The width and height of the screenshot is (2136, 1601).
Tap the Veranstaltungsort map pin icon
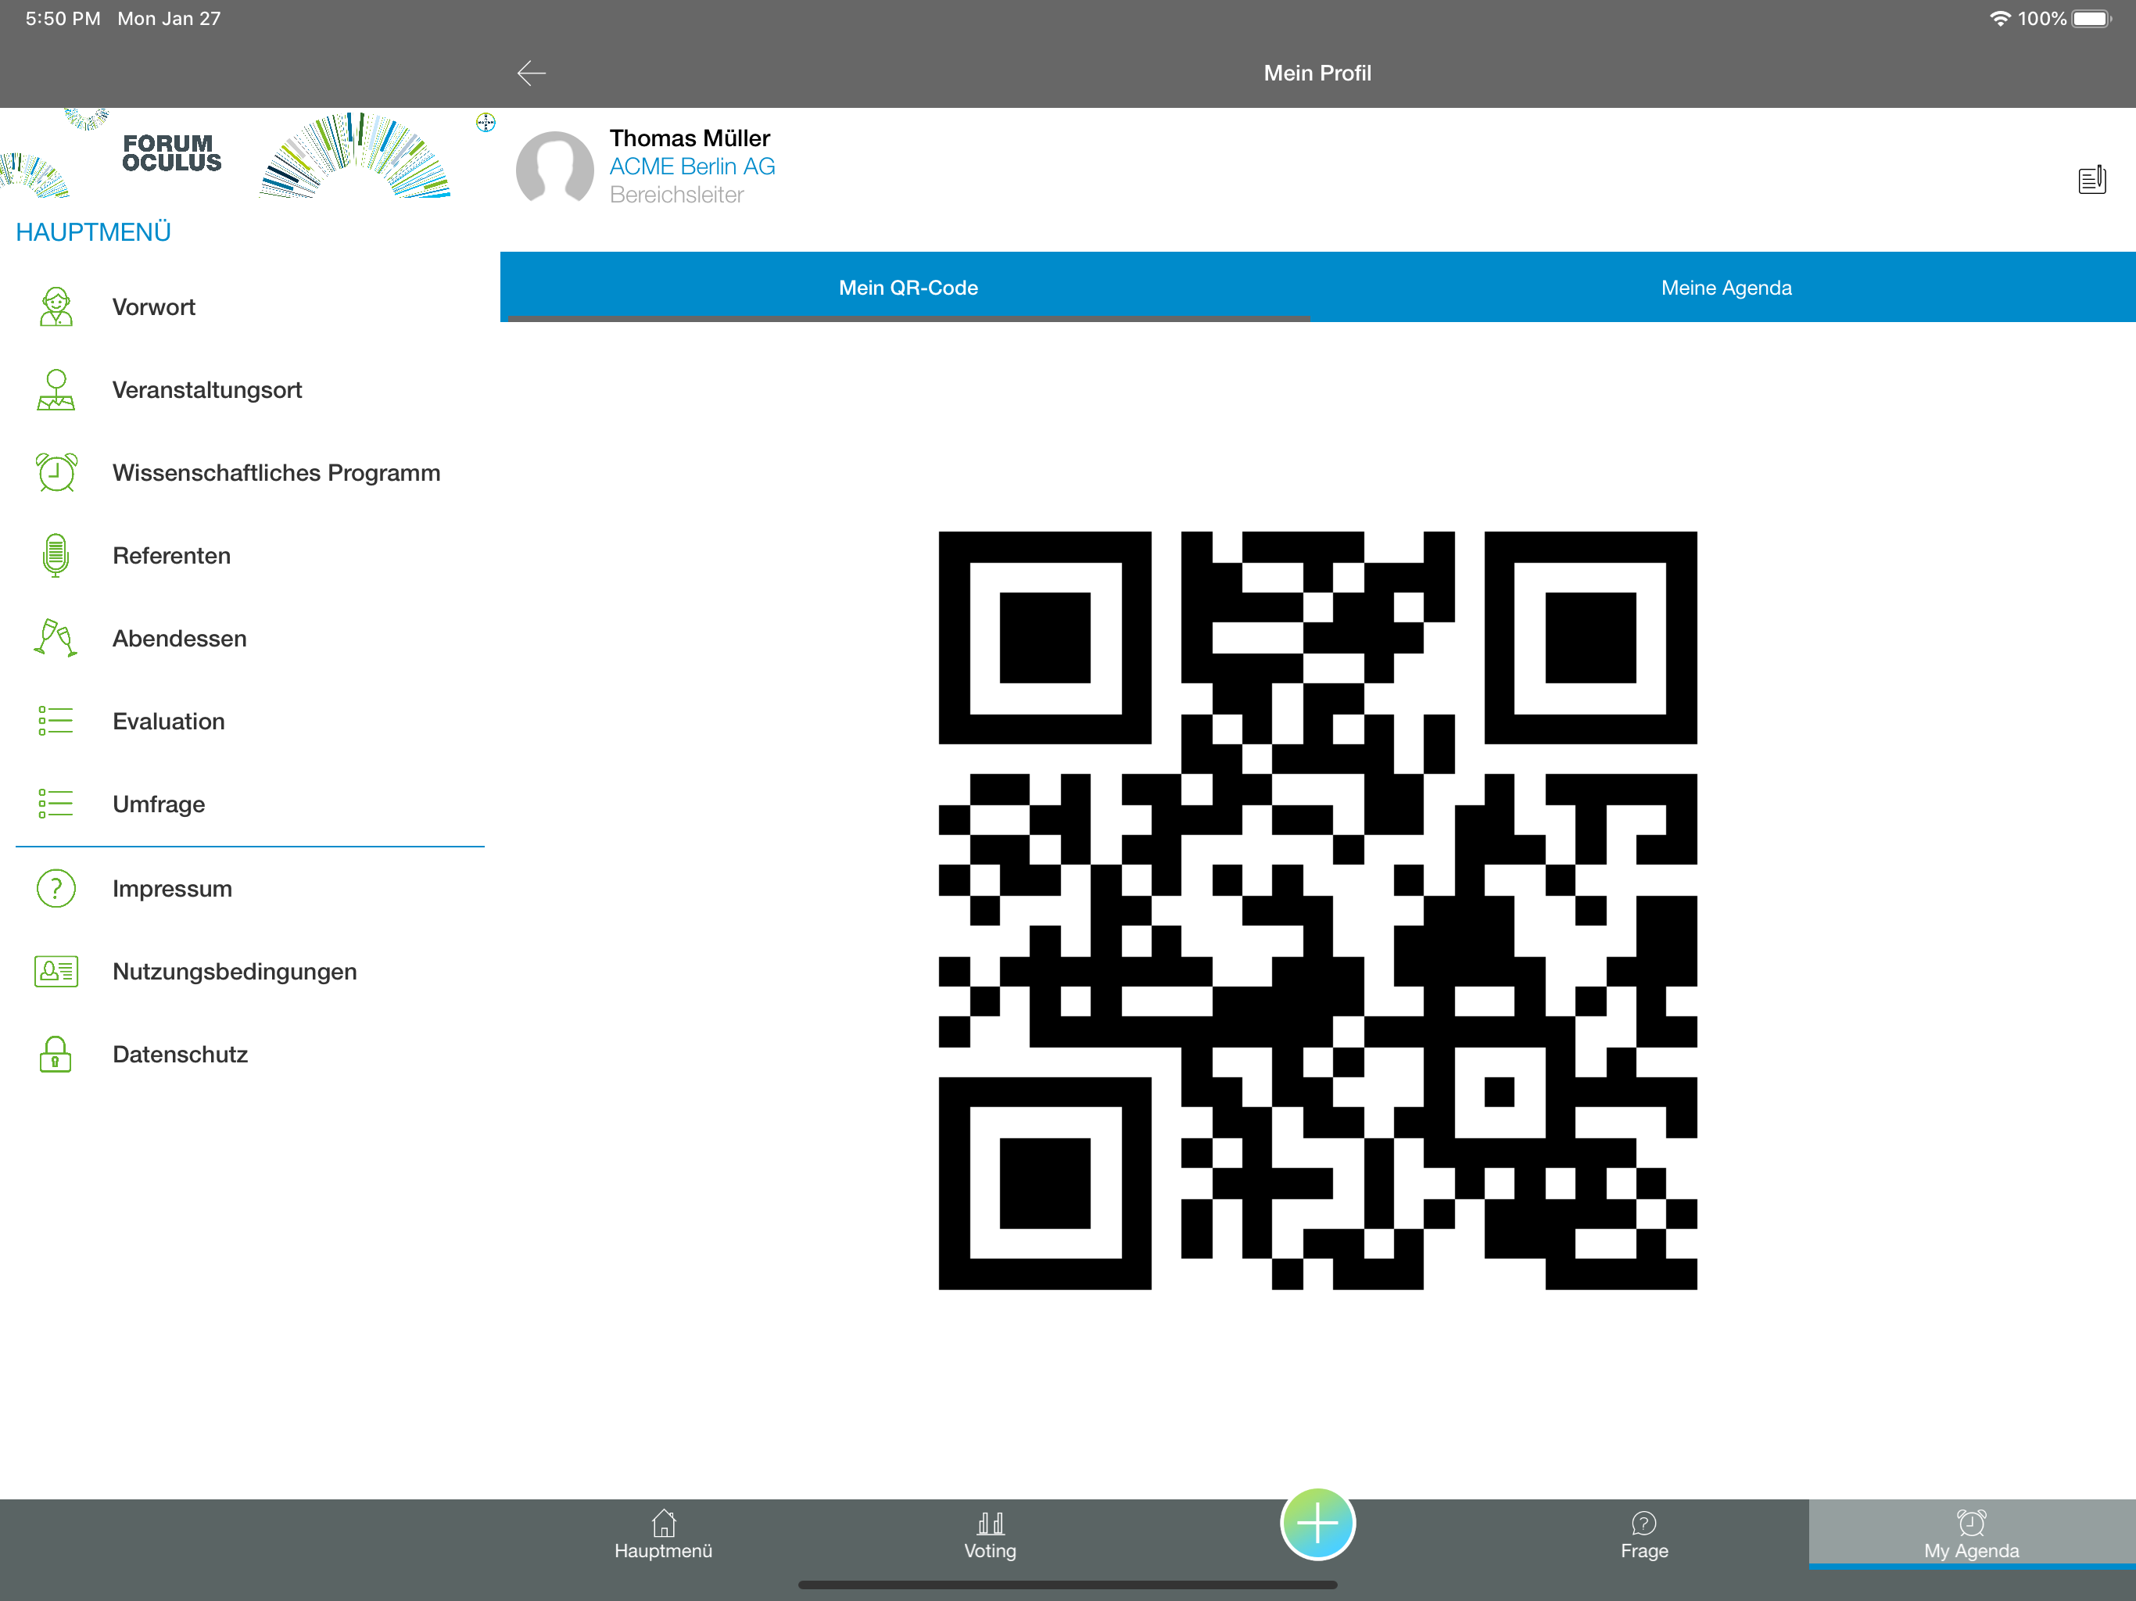(x=56, y=390)
